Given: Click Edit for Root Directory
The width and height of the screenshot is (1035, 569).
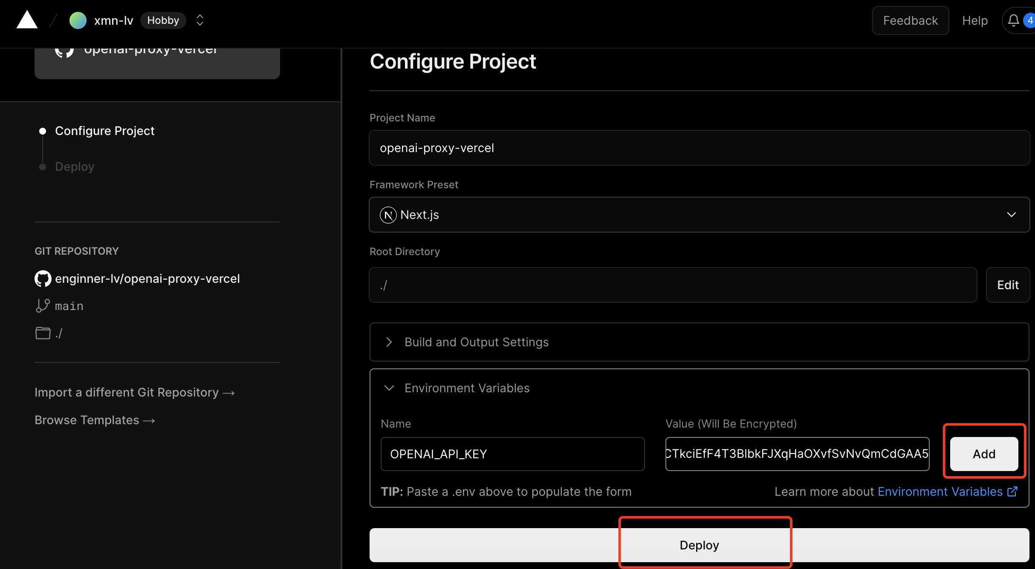Looking at the screenshot, I should [1008, 285].
